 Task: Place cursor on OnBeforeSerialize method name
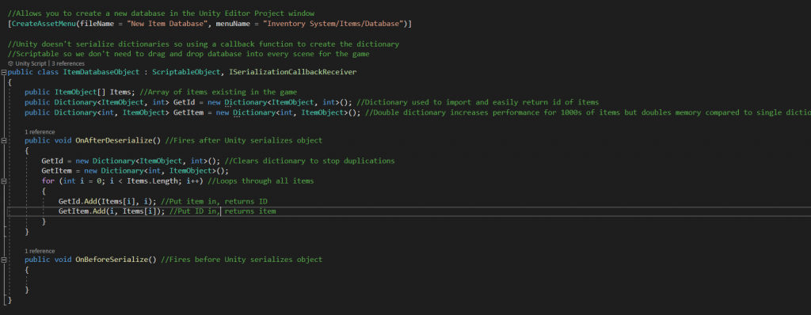click(112, 260)
